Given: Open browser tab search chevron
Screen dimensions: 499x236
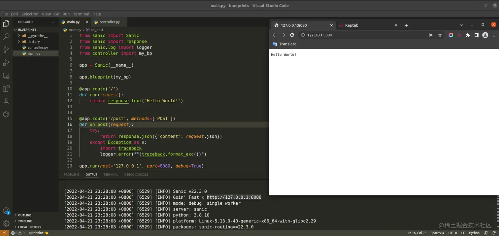Looking at the screenshot, I should [x=461, y=25].
